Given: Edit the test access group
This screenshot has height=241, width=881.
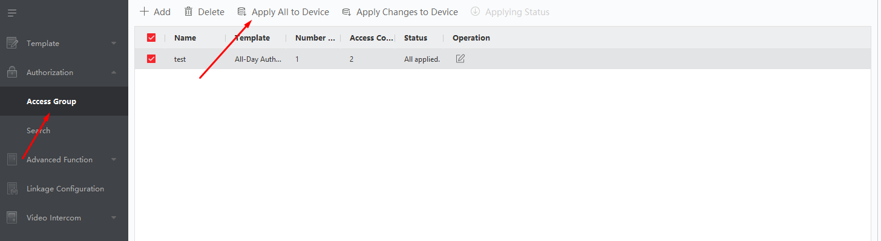Looking at the screenshot, I should [x=460, y=59].
